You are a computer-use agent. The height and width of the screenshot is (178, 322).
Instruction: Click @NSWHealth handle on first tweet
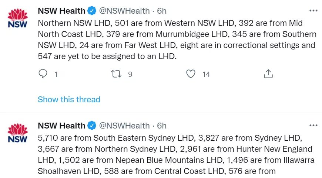124,11
